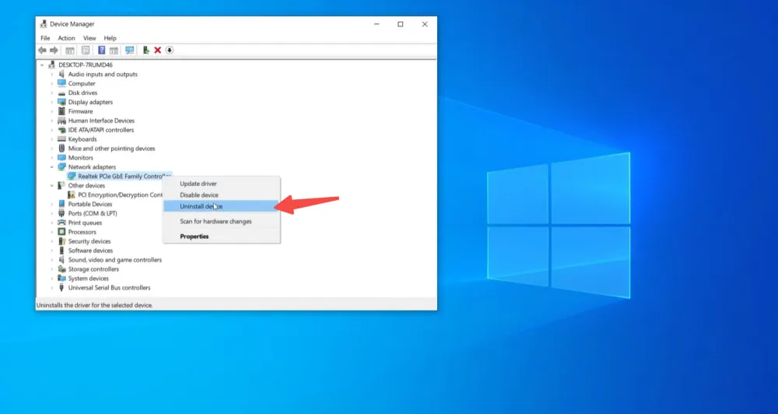Select the "System devices" label
This screenshot has width=778, height=414.
click(89, 279)
